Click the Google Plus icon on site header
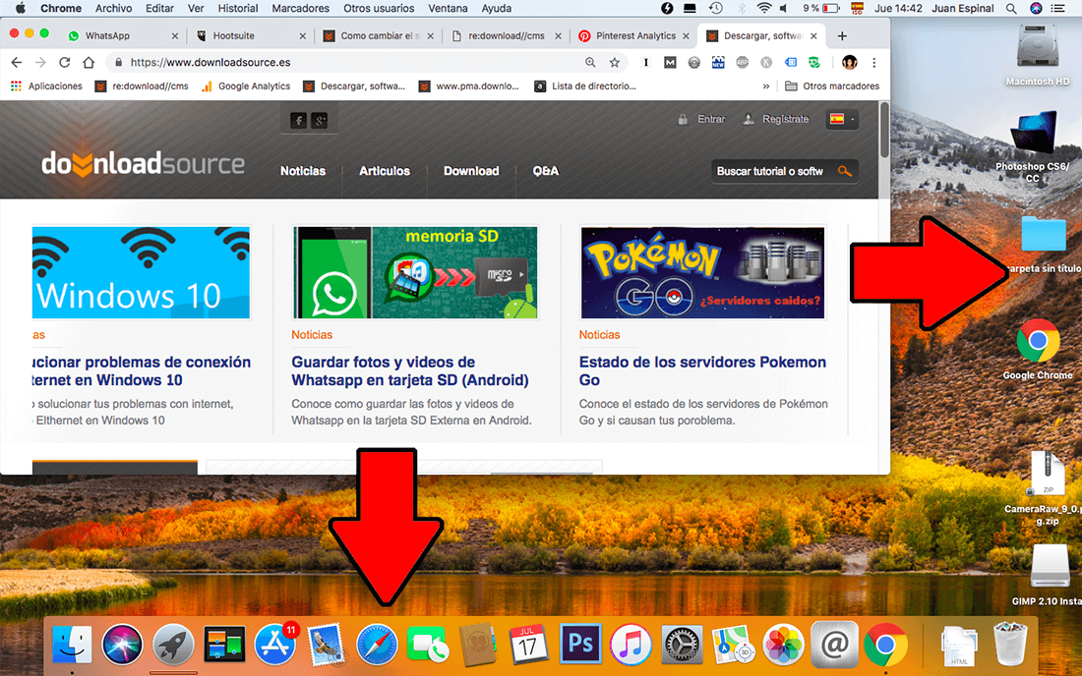This screenshot has width=1082, height=676. 320,121
